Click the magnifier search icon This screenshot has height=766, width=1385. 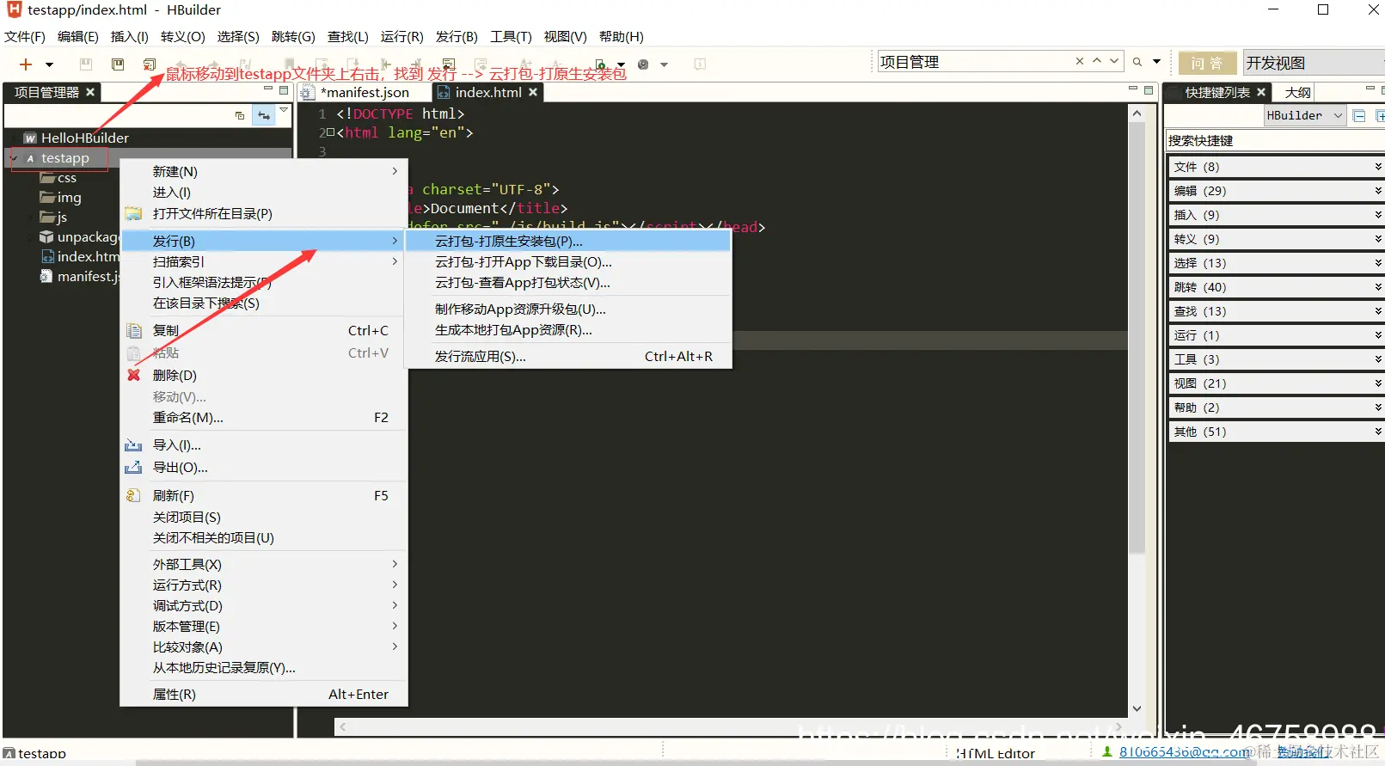[x=1137, y=62]
